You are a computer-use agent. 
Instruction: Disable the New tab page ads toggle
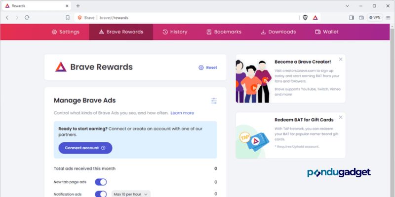tap(101, 182)
